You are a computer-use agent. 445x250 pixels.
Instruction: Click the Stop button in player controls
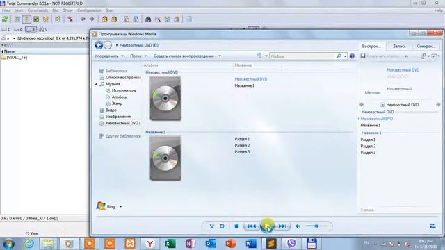(x=236, y=226)
